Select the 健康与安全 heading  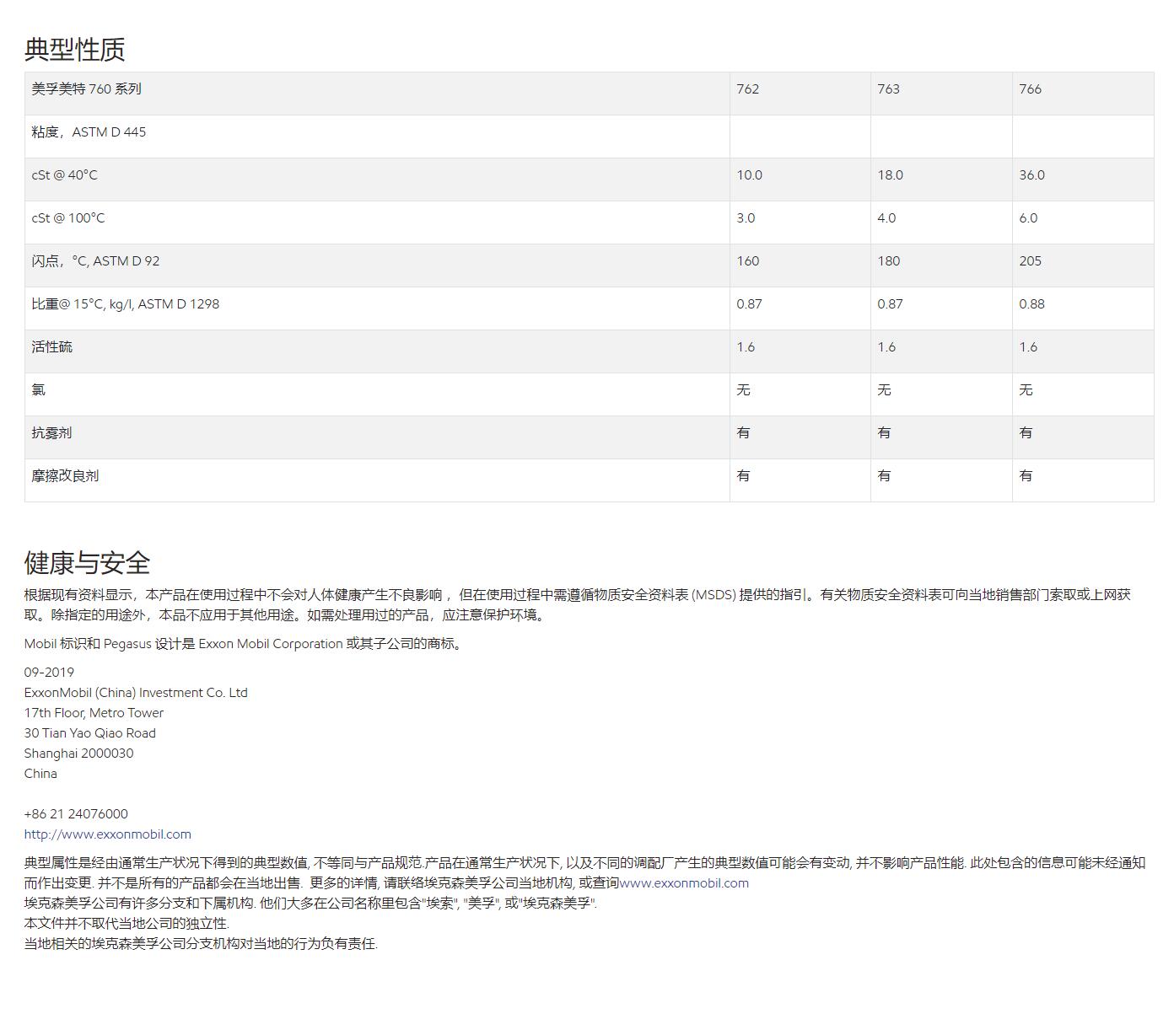pos(87,562)
